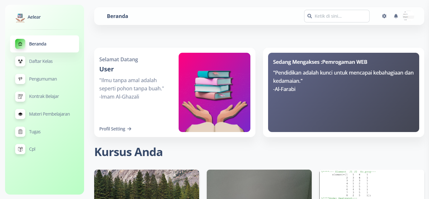Open the Tugas menu entry

(35, 132)
